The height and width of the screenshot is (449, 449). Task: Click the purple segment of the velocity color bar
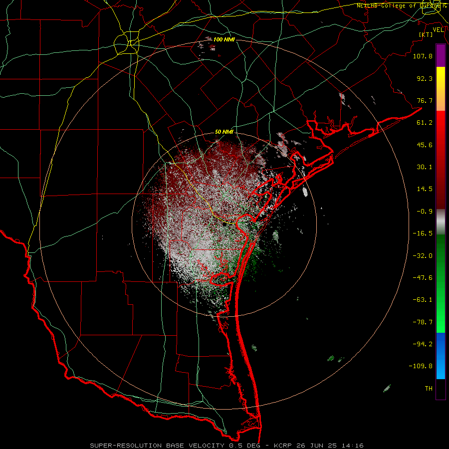pos(441,56)
